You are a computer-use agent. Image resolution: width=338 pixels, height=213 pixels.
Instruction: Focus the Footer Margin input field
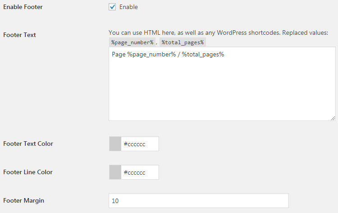[x=199, y=201]
